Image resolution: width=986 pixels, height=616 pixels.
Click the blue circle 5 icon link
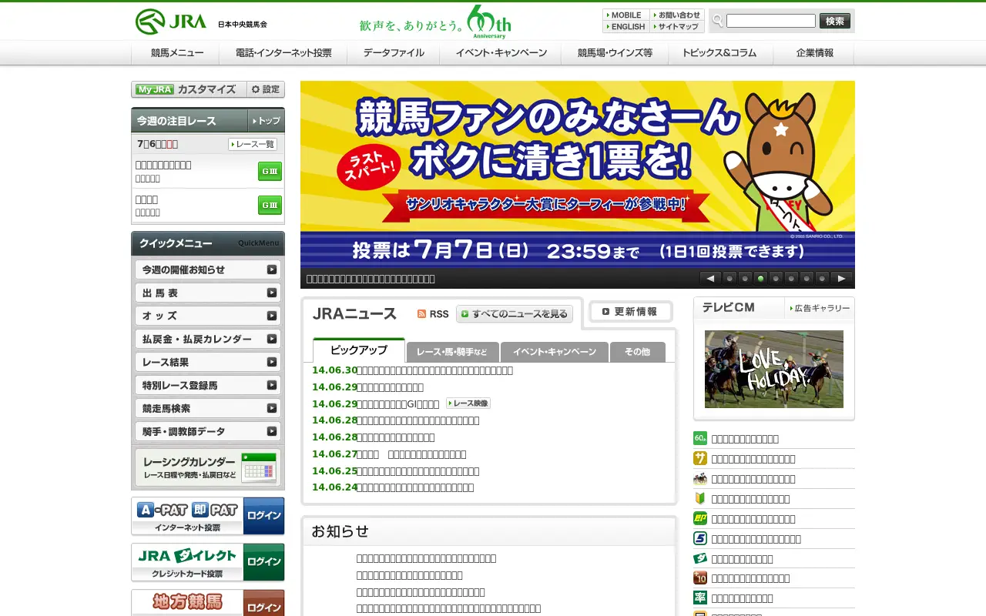pyautogui.click(x=700, y=538)
